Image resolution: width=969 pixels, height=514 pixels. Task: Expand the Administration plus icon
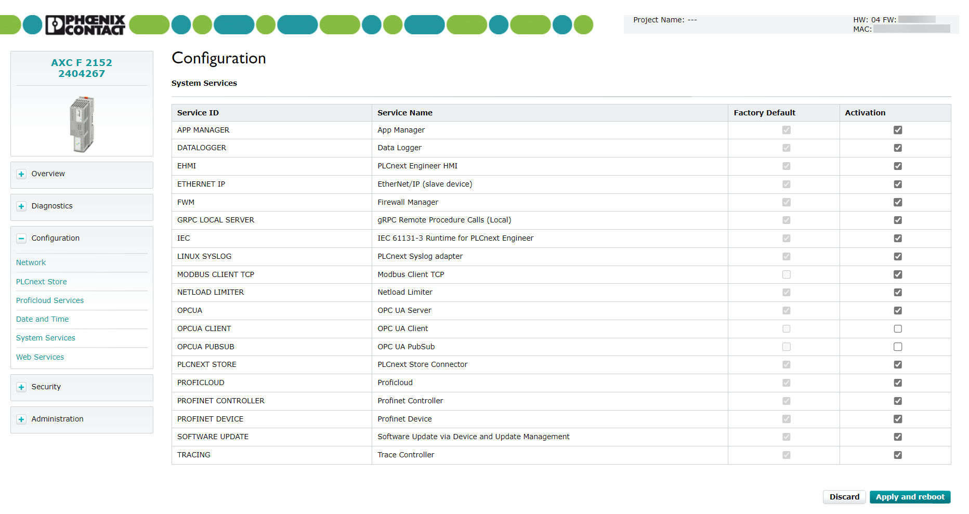21,419
